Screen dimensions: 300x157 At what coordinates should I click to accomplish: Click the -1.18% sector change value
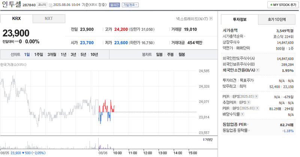tap(288, 131)
